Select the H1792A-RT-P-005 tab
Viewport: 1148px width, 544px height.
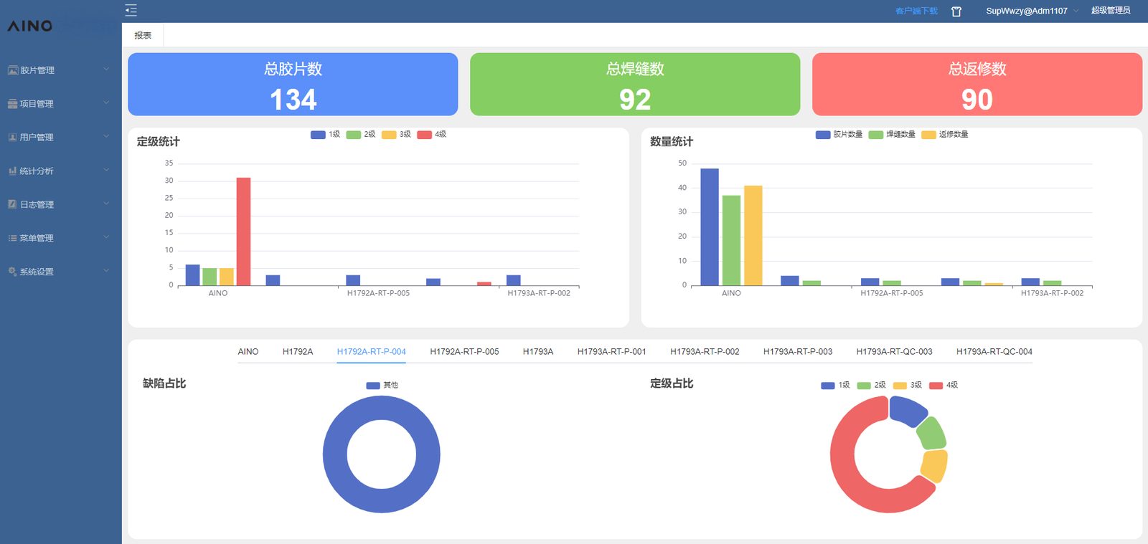coord(464,352)
